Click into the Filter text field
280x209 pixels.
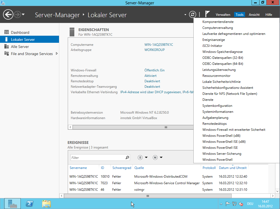[x=97, y=157]
